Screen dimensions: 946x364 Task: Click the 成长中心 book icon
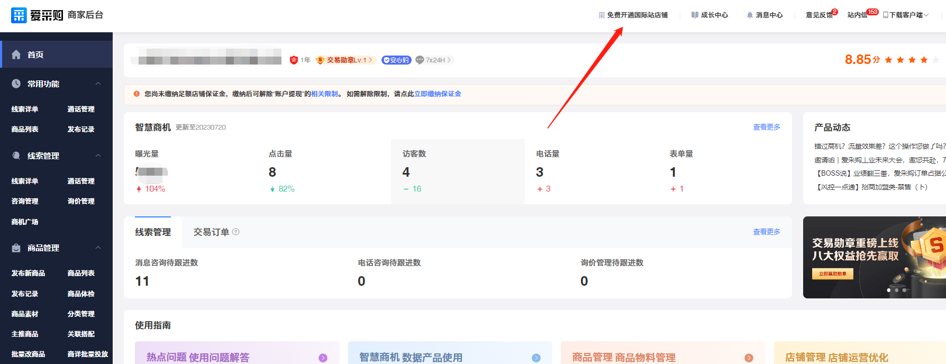click(695, 15)
